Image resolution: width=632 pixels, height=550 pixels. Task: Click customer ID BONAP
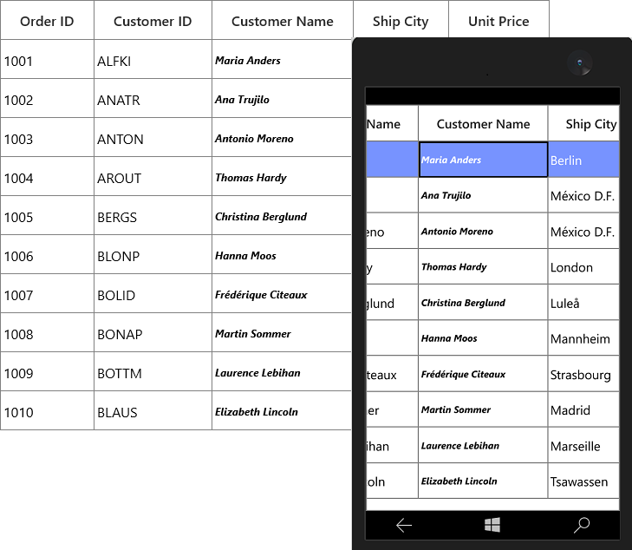(x=153, y=333)
